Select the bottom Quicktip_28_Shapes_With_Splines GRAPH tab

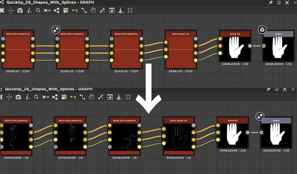click(48, 89)
